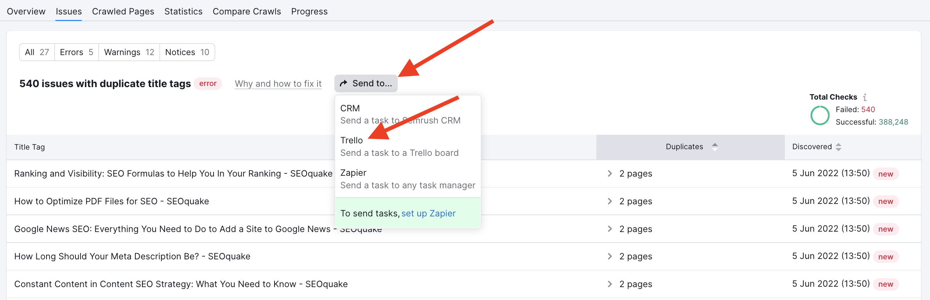
Task: Expand duplicates chevron for Ranking and Visibility row
Action: 610,173
